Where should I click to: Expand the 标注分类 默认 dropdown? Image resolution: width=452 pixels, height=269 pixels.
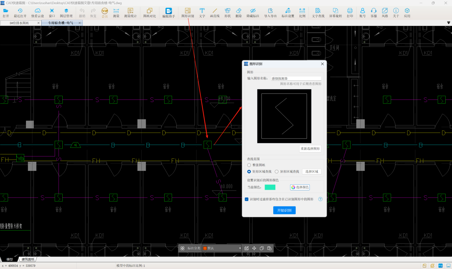click(240, 248)
